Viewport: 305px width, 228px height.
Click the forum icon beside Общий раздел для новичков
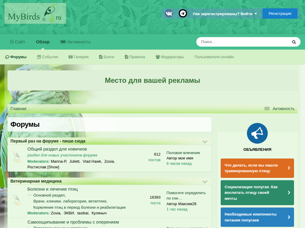[17, 157]
